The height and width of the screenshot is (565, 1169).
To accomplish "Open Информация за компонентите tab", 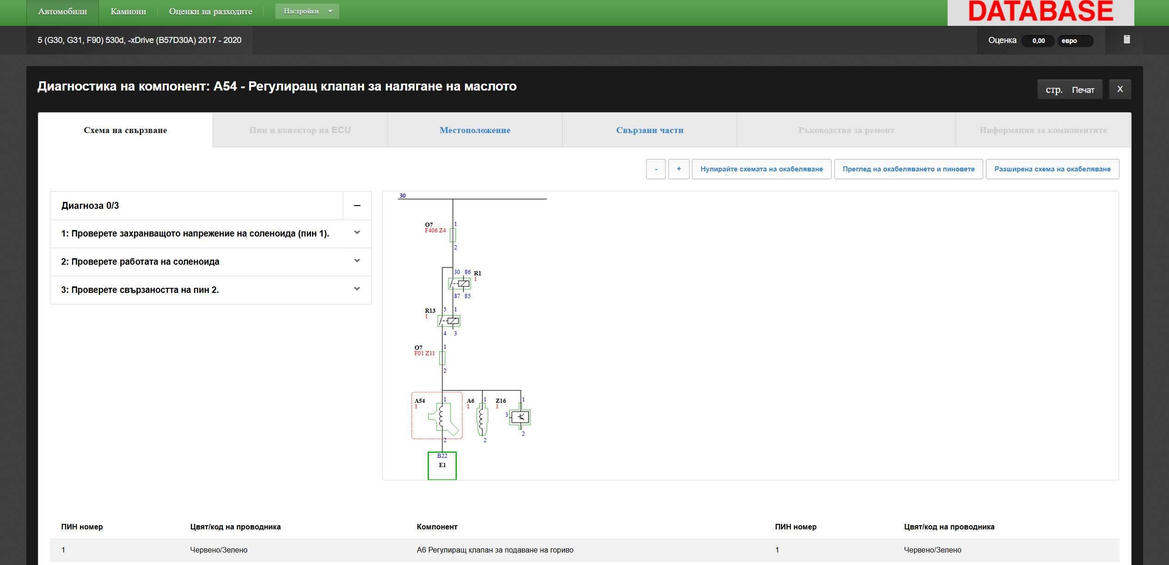I will (x=1043, y=130).
